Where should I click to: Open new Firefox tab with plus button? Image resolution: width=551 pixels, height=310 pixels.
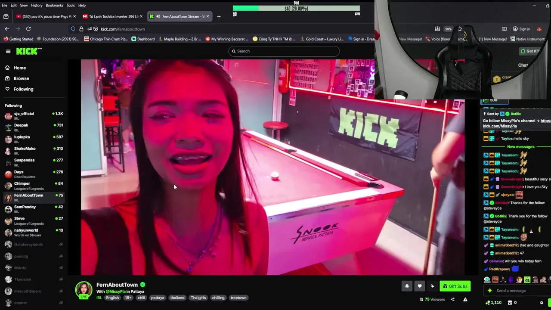point(219,16)
